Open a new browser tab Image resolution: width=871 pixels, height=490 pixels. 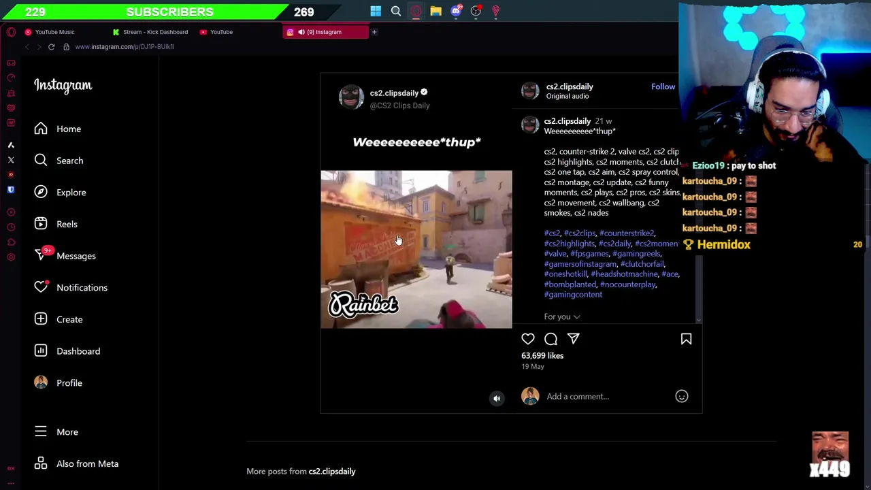coord(374,32)
